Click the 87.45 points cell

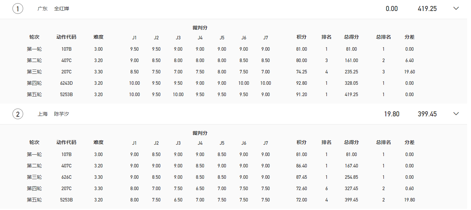coord(301,177)
